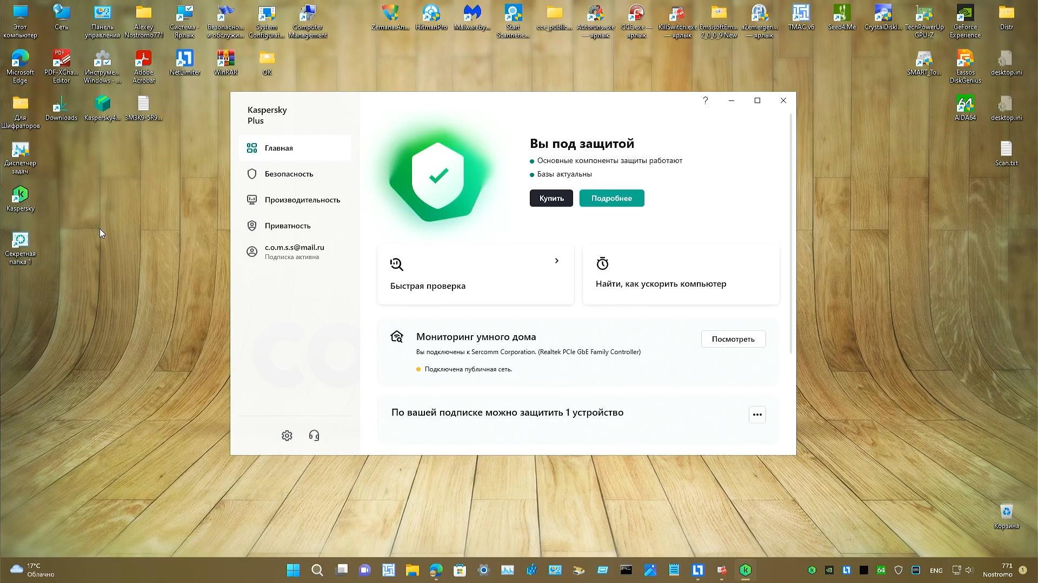1038x583 pixels.
Task: Click the help question mark icon
Action: [705, 100]
